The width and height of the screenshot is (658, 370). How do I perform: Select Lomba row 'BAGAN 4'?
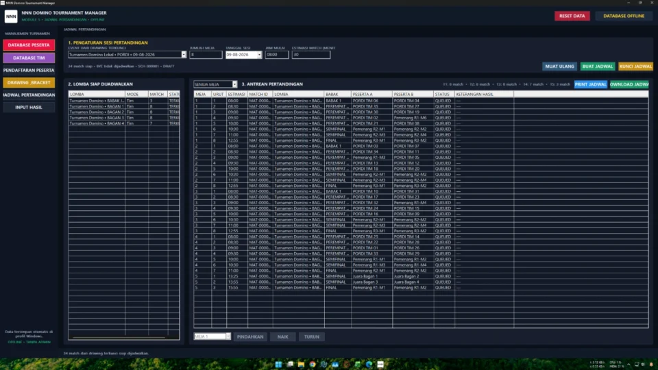[x=124, y=123]
